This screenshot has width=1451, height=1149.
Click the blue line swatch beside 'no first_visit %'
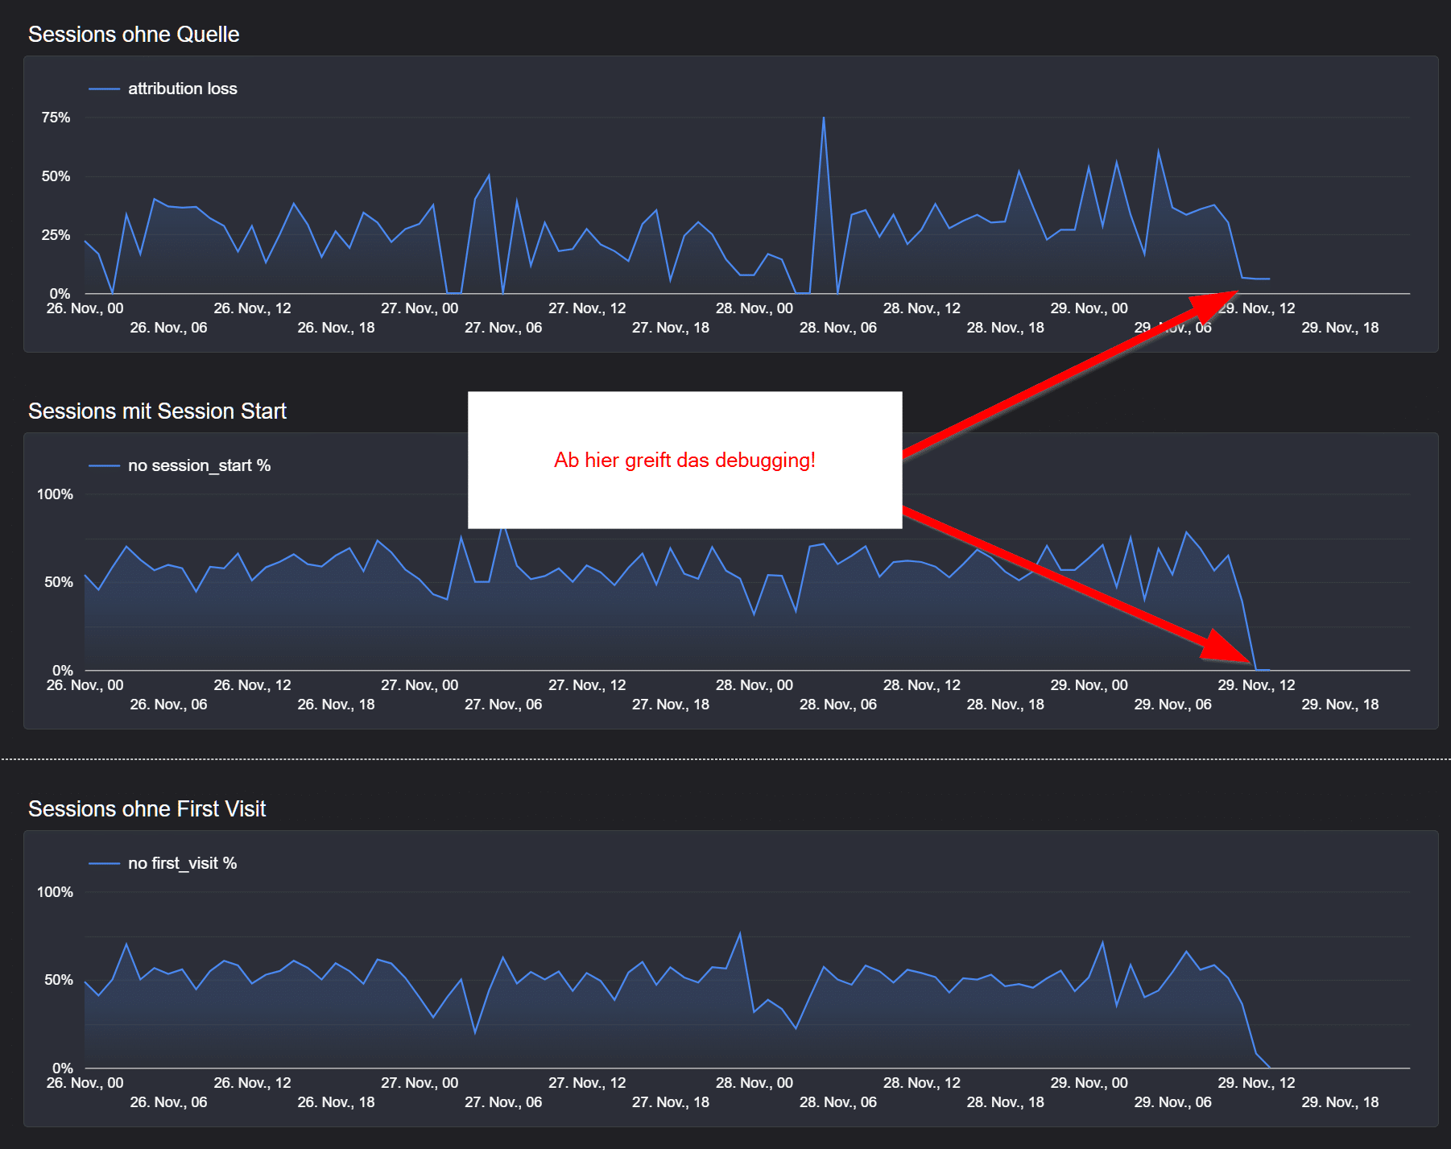(x=104, y=863)
